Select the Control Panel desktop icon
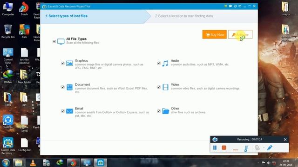This screenshot has height=167, width=298. (8, 56)
